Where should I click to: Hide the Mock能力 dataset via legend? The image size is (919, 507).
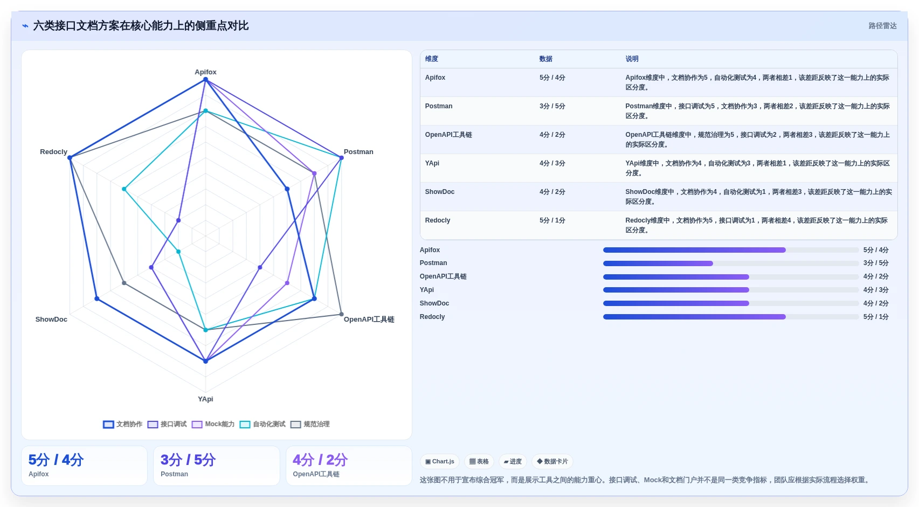213,425
